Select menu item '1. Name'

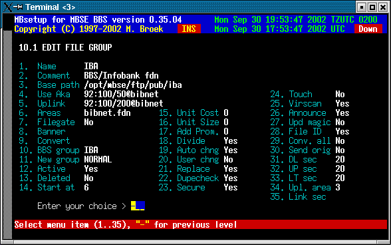pyautogui.click(x=38, y=66)
